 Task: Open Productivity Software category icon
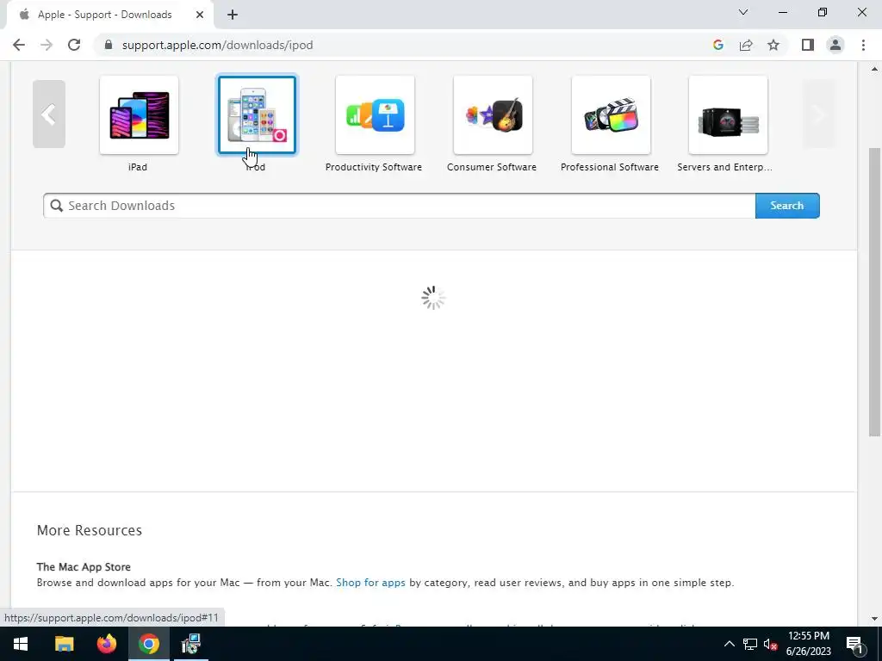376,114
